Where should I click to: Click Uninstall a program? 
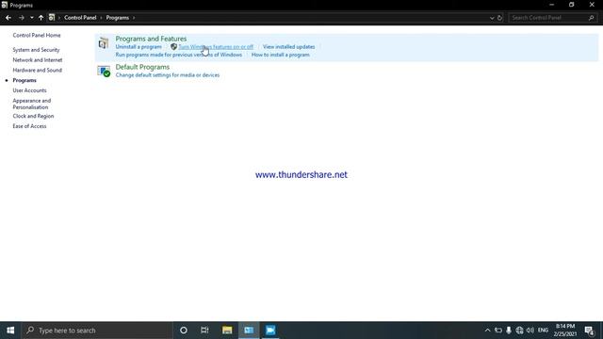(x=139, y=46)
